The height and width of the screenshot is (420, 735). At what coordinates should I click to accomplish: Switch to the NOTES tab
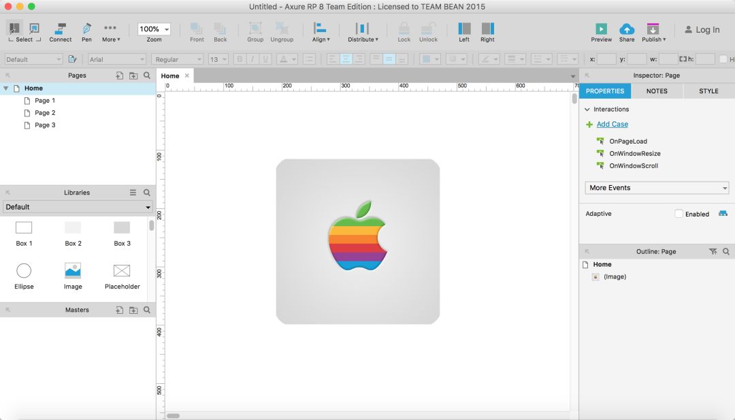tap(657, 91)
